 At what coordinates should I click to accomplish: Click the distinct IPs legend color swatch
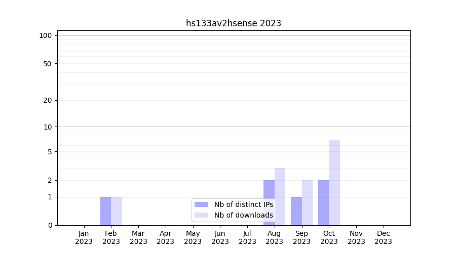(201, 204)
